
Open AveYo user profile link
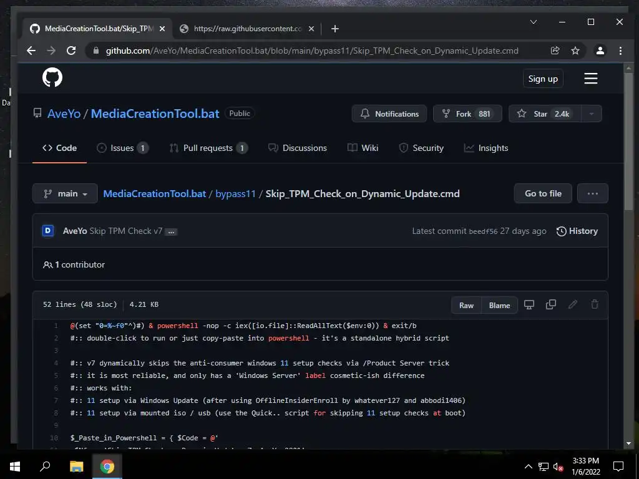[64, 114]
